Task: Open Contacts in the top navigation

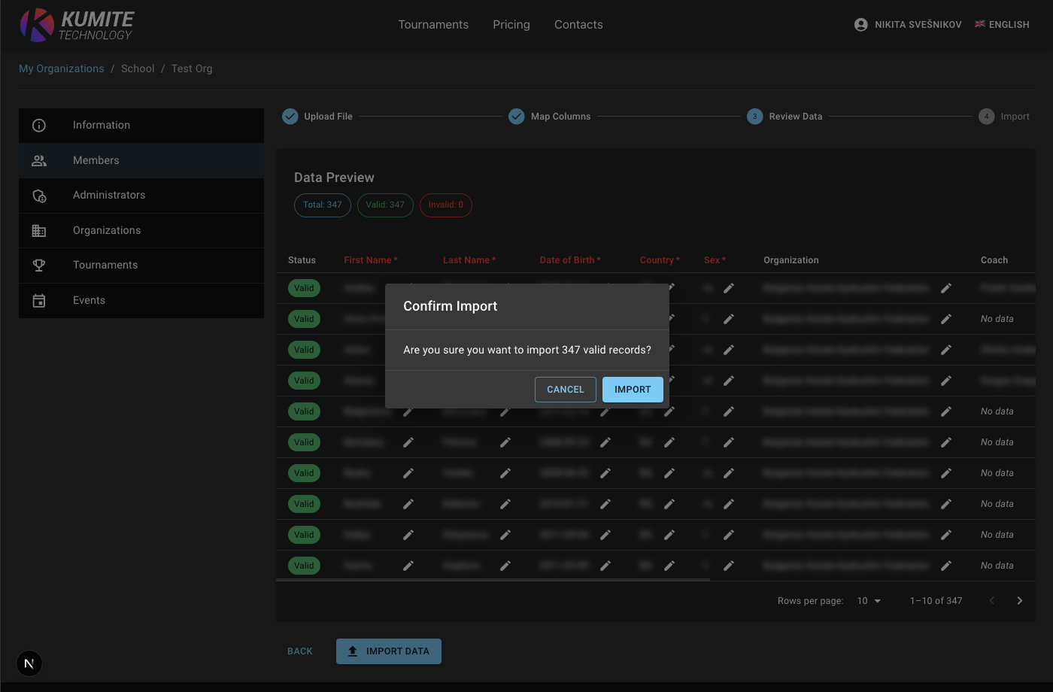Action: 578,25
